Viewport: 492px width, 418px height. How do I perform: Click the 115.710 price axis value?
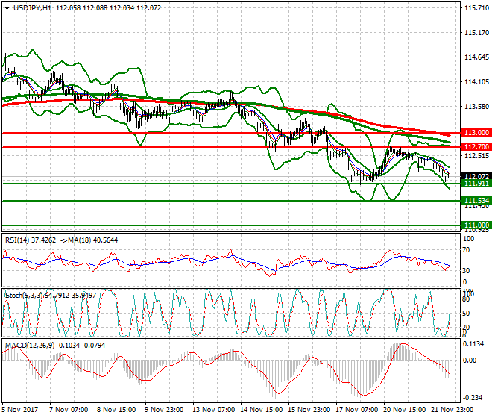coord(476,8)
